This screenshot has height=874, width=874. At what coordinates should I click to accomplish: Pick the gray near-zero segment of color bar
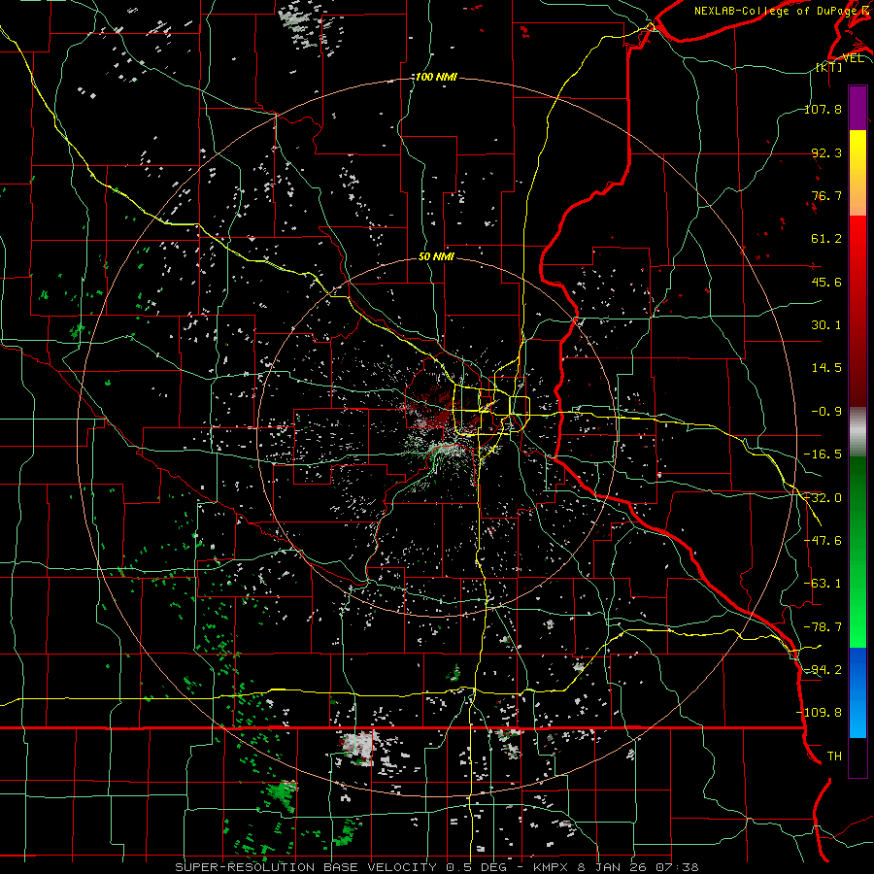point(857,432)
